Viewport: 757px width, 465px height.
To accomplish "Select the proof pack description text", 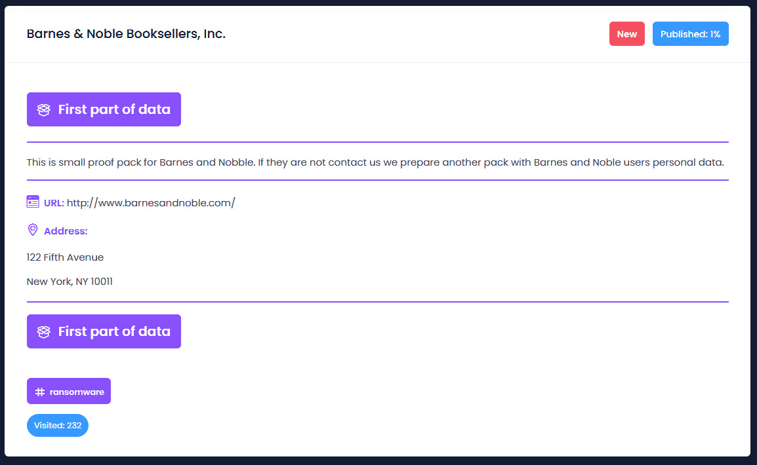I will click(375, 162).
